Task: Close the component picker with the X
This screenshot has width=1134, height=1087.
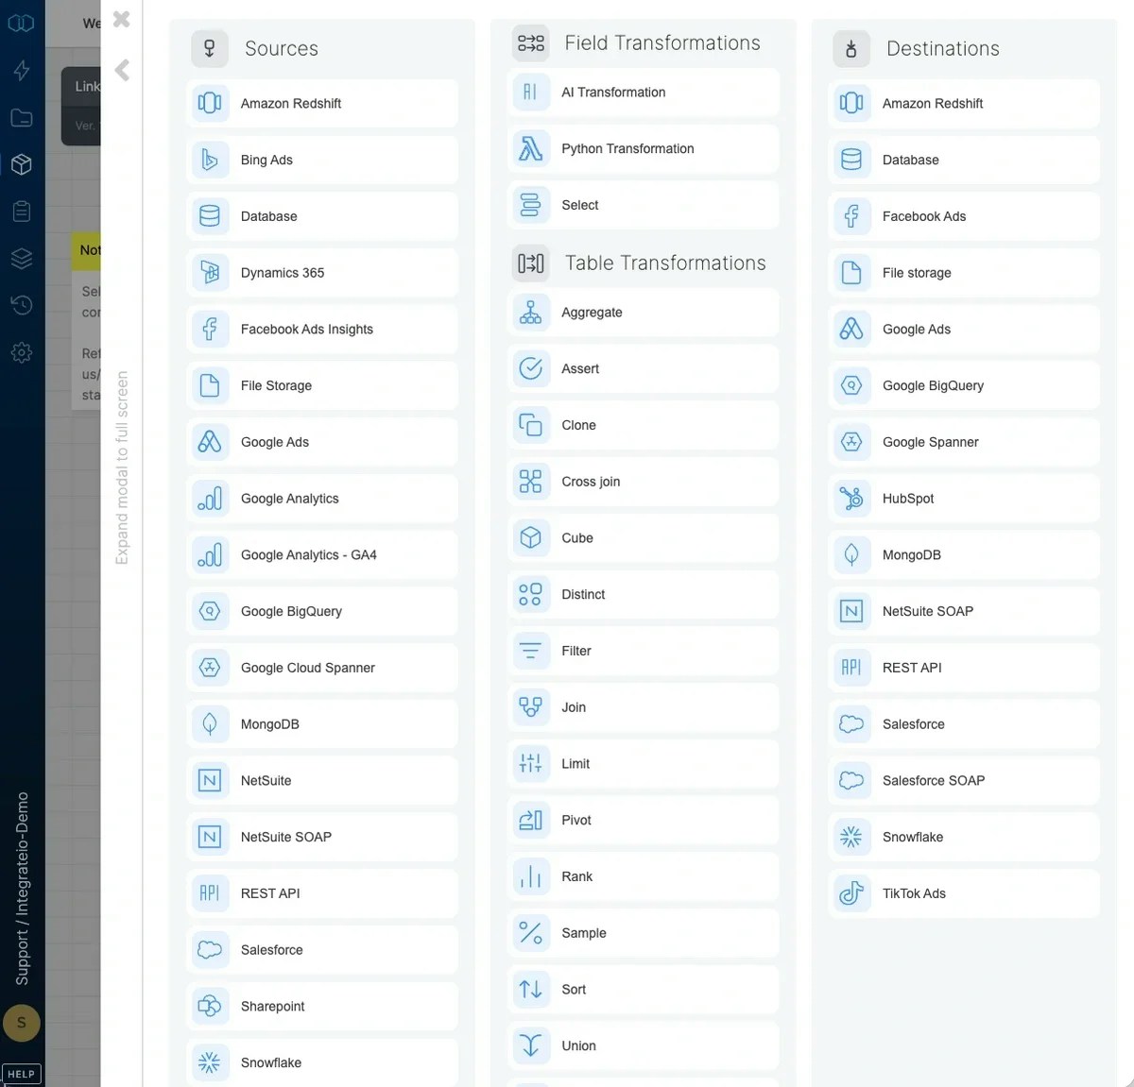Action: [x=121, y=19]
